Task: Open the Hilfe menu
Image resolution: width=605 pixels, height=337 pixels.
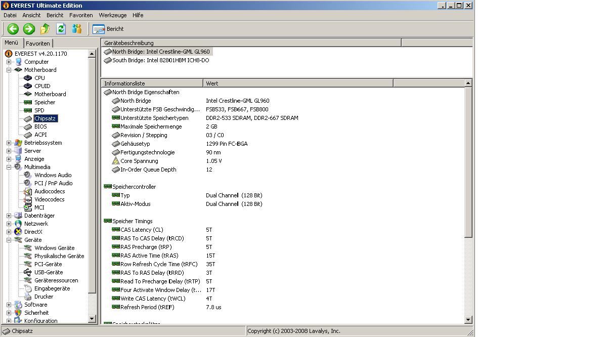Action: pyautogui.click(x=138, y=15)
